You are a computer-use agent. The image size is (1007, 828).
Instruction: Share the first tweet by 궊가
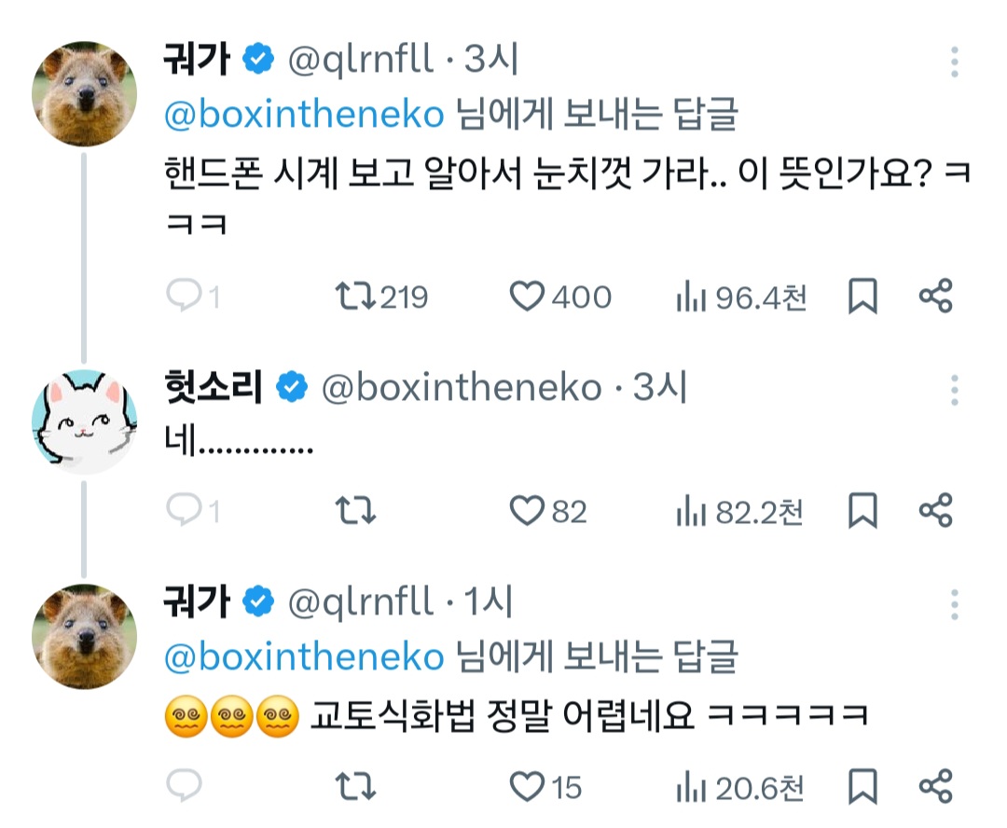935,297
